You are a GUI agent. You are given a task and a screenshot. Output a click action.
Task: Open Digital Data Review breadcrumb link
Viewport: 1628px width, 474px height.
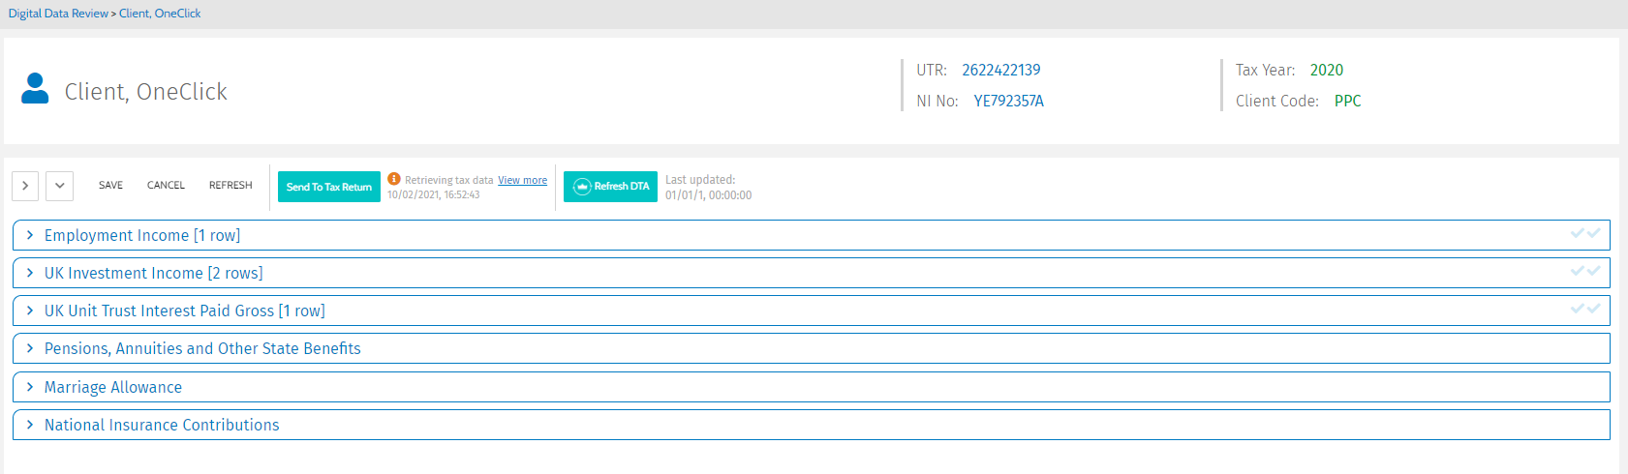(x=58, y=14)
